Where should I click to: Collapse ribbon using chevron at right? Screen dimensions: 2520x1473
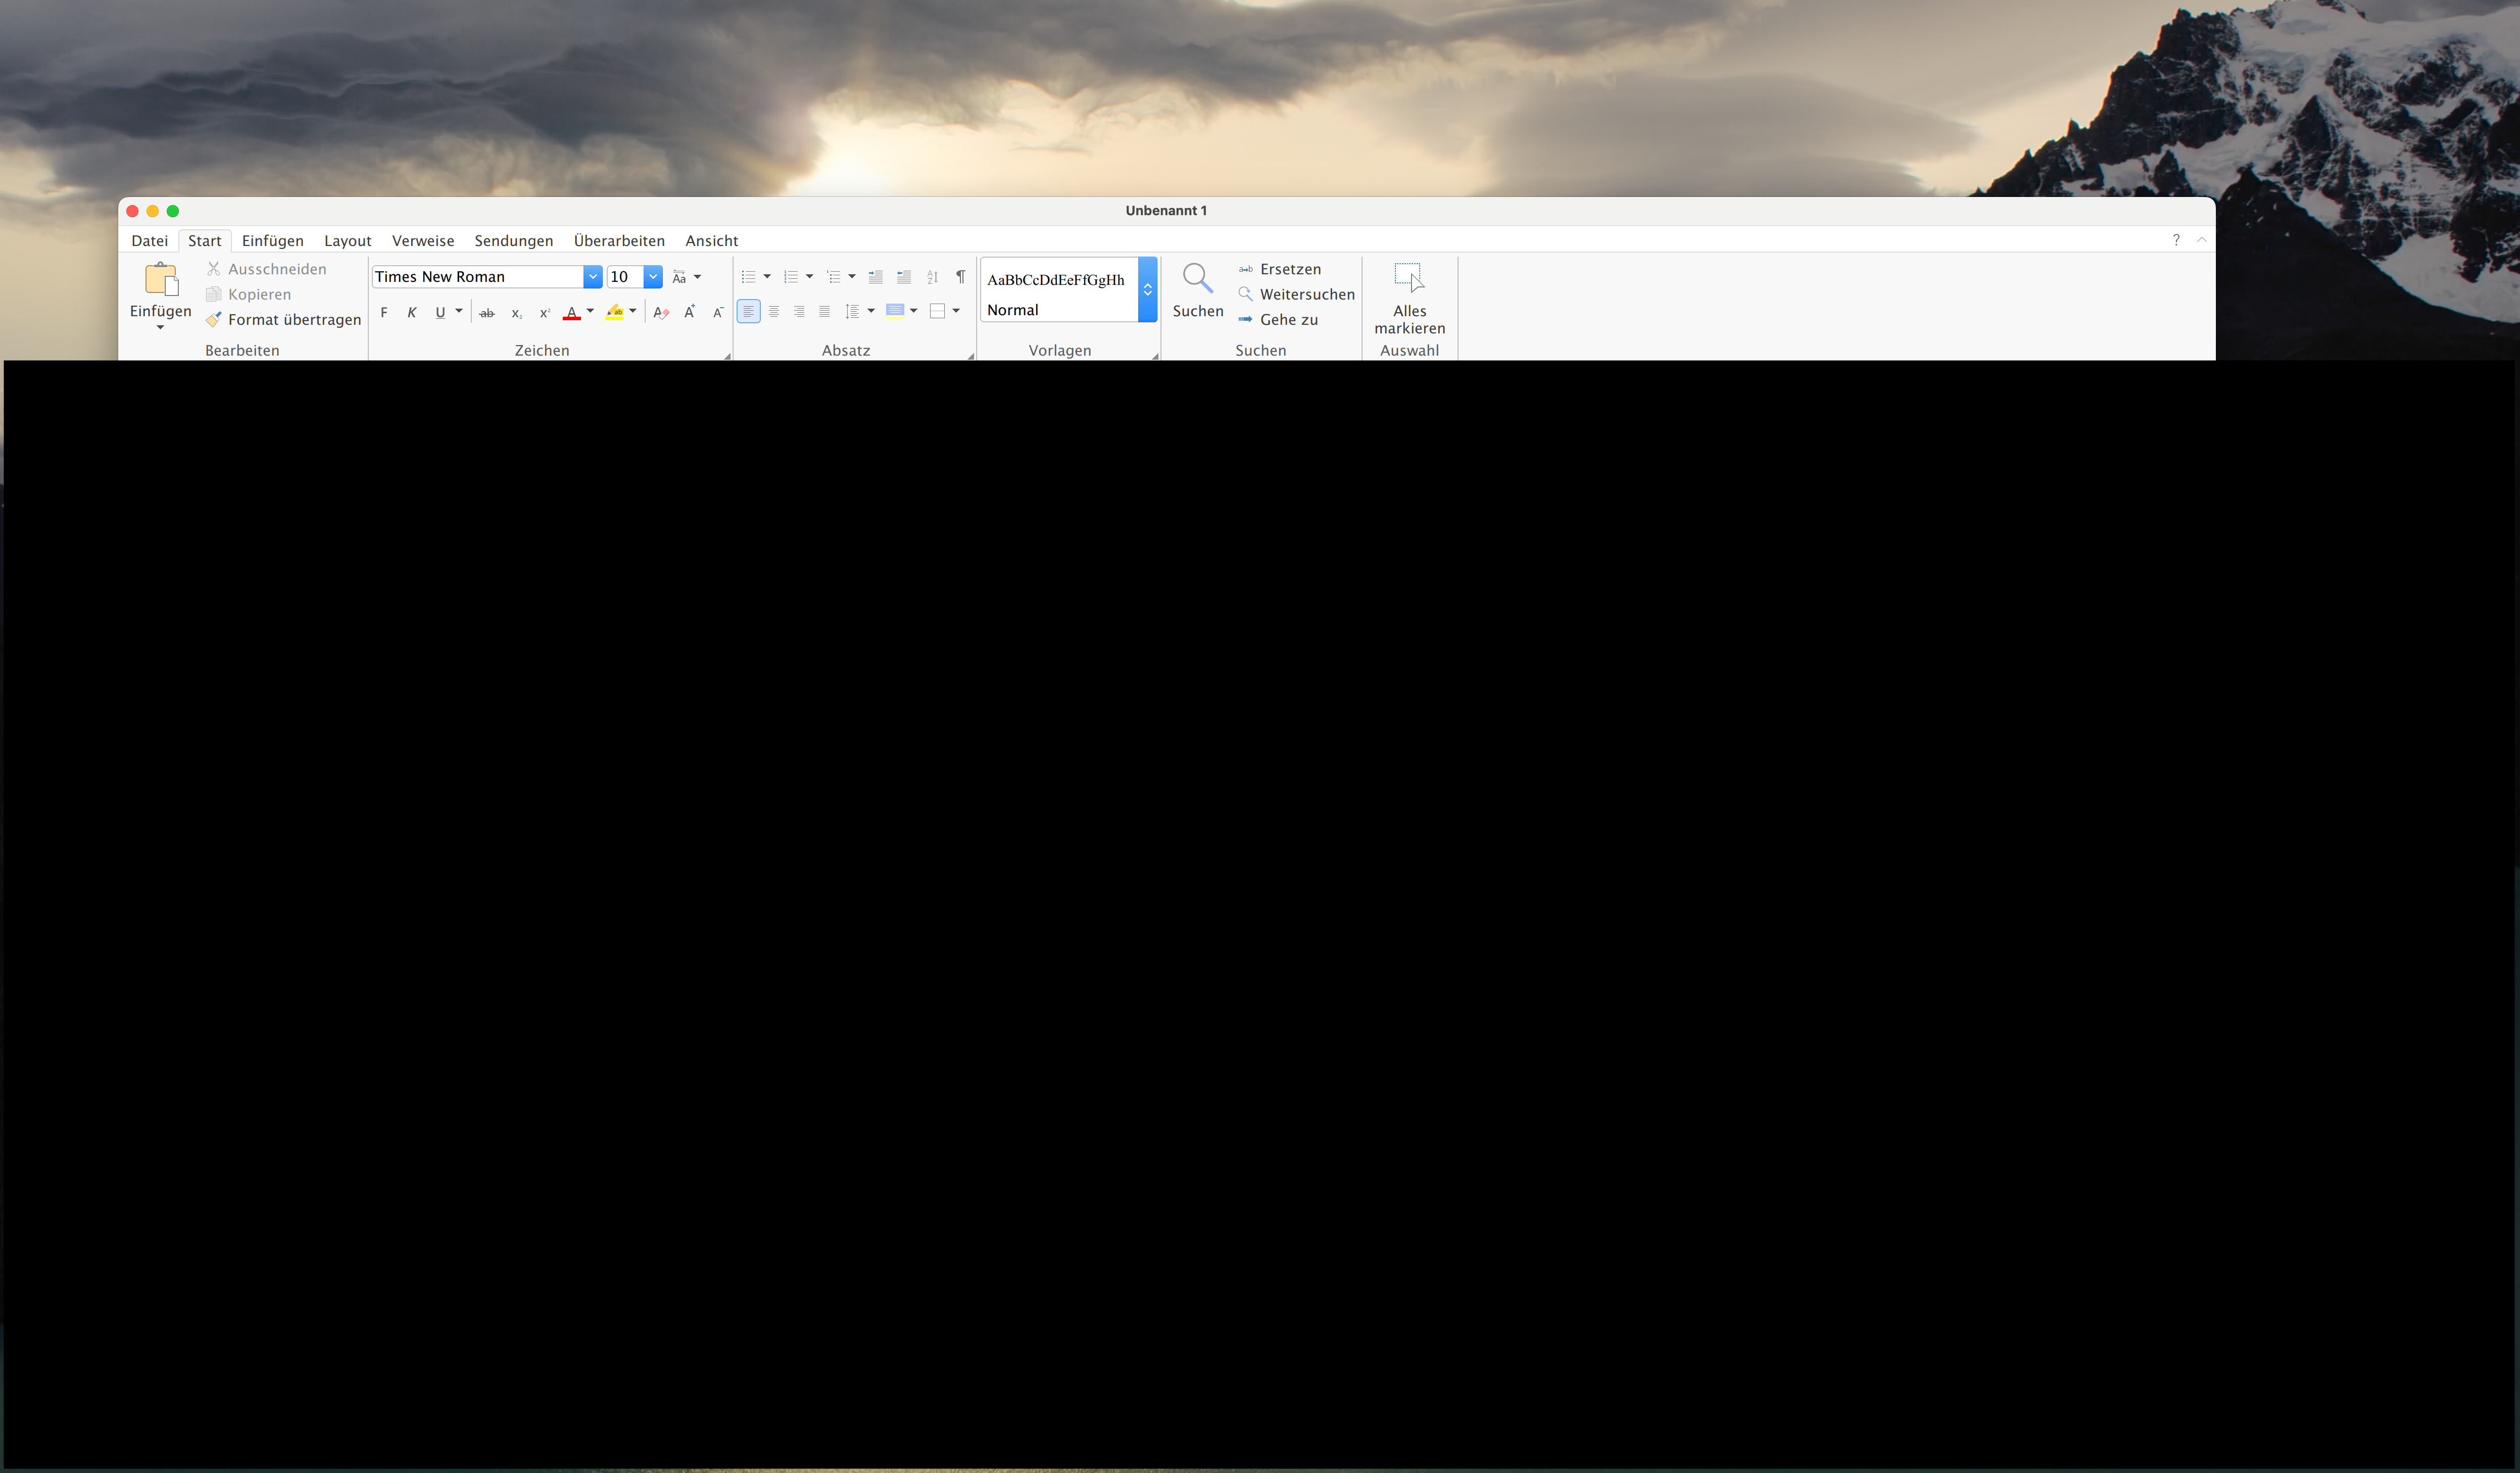pyautogui.click(x=2202, y=240)
